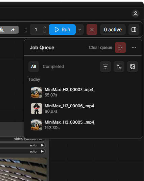Toggle the sidebar panel layout icon

(x=134, y=30)
